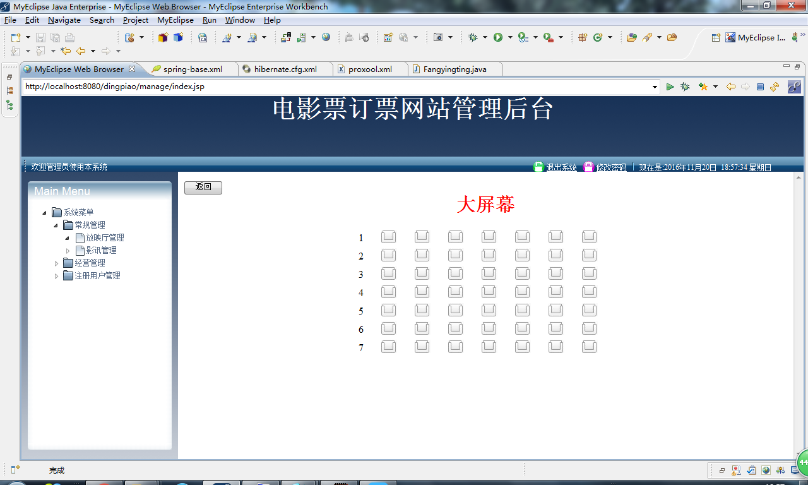
Task: Click the browser Refresh icon
Action: point(775,87)
